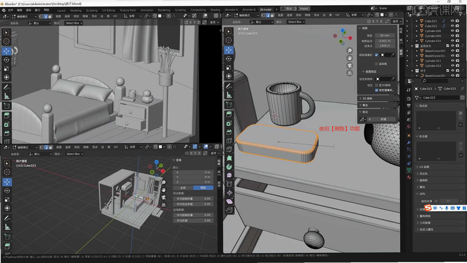
Task: Select the Inset Faces tool in right viewport
Action: [x=229, y=123]
